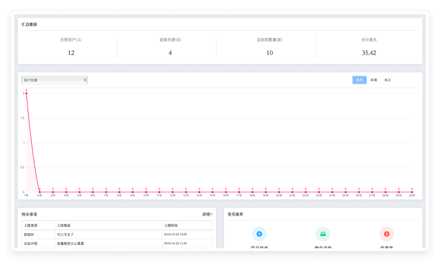
Task: Click the 注册用户(人) count of 12
Action: [x=71, y=53]
